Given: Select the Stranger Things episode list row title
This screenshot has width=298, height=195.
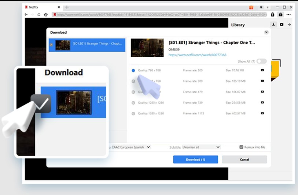Looking at the screenshot, I should pyautogui.click(x=97, y=44).
